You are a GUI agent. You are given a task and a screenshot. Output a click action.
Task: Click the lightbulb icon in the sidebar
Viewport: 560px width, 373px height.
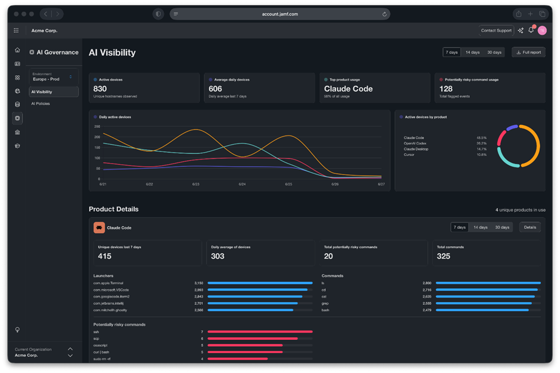tap(17, 329)
